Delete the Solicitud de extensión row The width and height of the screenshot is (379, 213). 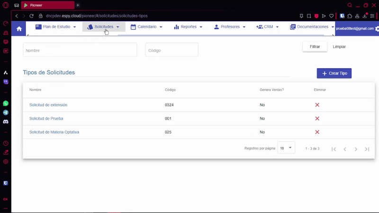point(317,105)
